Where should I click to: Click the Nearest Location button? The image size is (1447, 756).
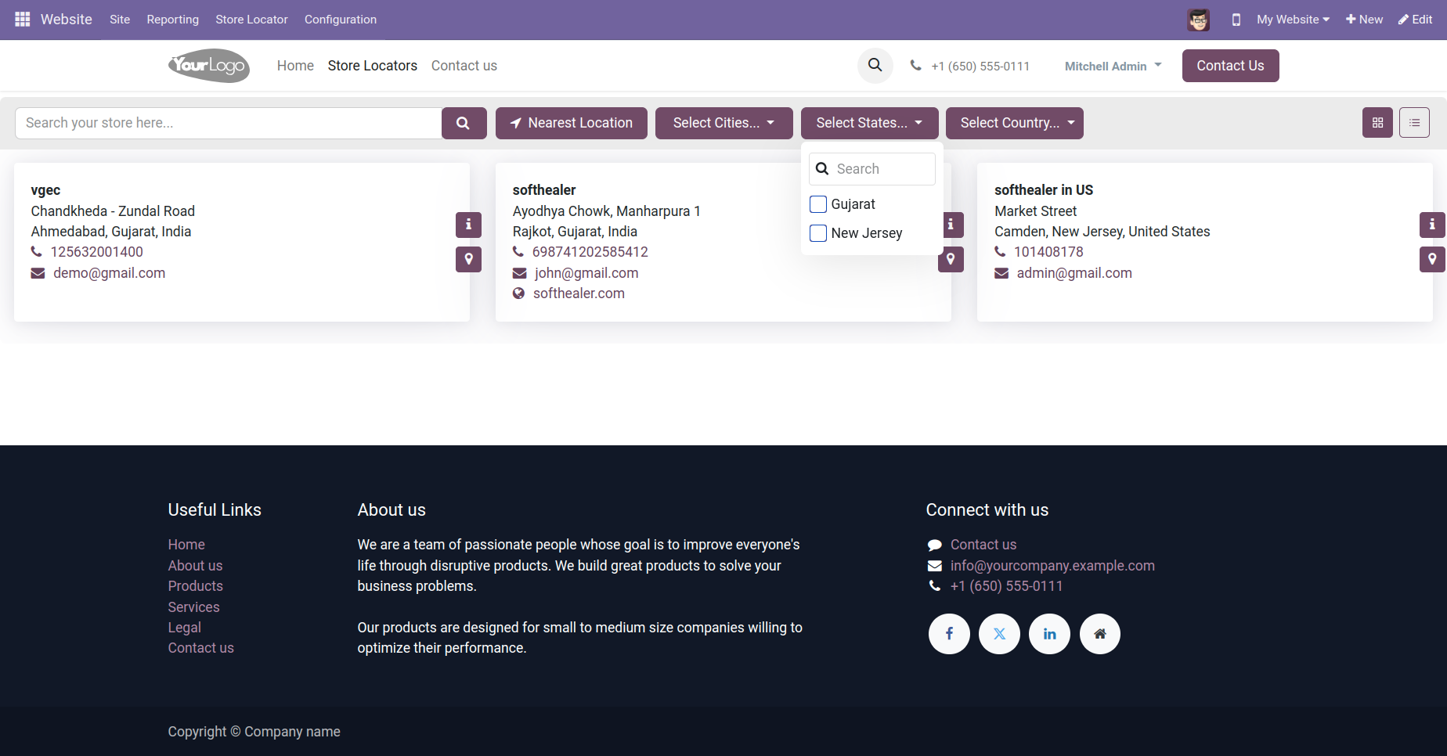click(572, 123)
